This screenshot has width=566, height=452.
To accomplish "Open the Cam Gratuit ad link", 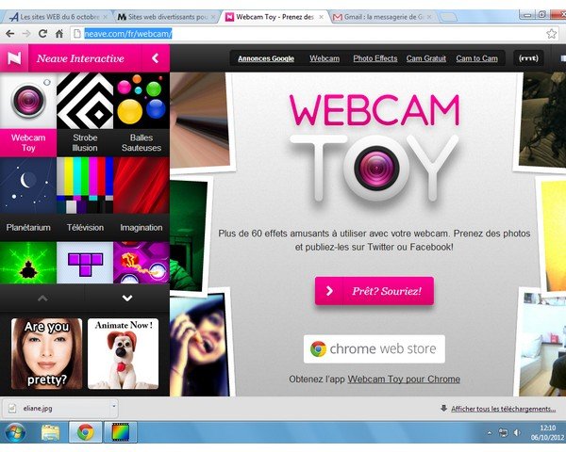I will coord(426,58).
